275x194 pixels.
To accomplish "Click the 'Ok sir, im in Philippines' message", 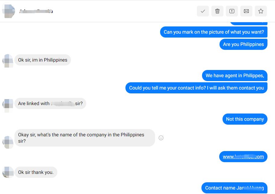I will click(43, 60).
